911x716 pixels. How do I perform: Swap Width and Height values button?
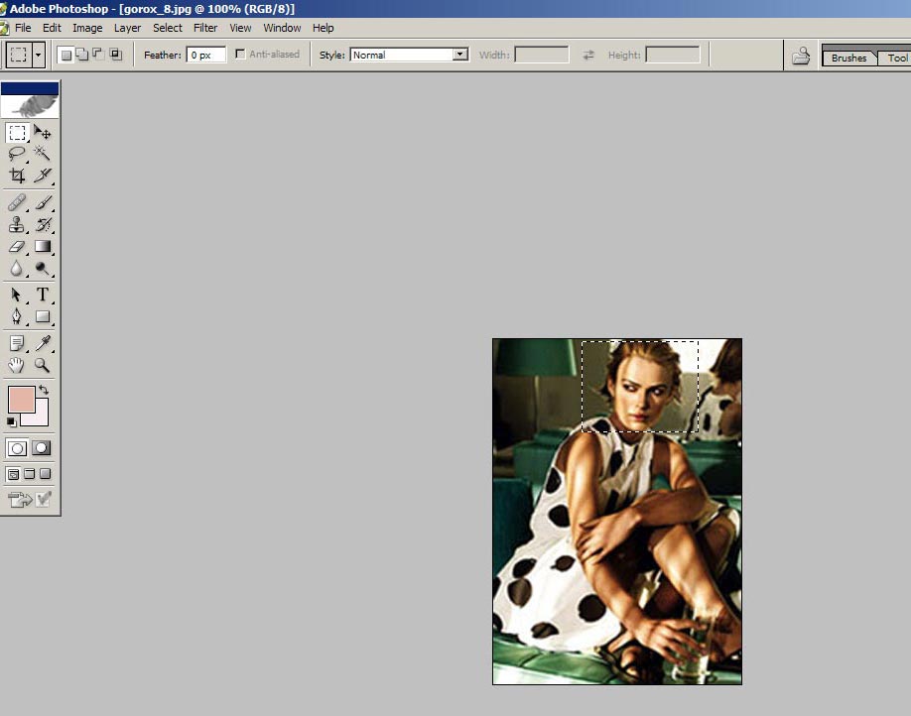(x=588, y=55)
